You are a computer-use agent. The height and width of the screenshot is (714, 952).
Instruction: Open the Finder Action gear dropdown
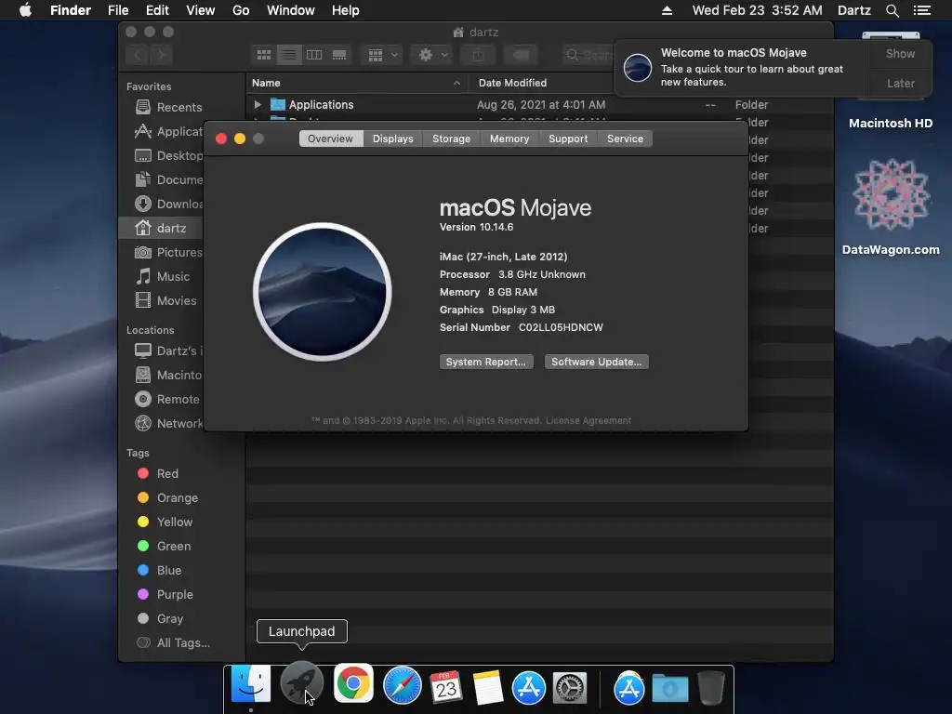pyautogui.click(x=432, y=55)
